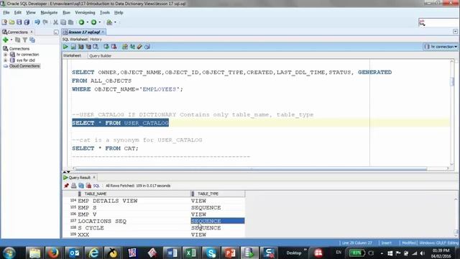The image size is (460, 259).
Task: Click the Schema Browser icon in Connections
Action: click(x=32, y=40)
